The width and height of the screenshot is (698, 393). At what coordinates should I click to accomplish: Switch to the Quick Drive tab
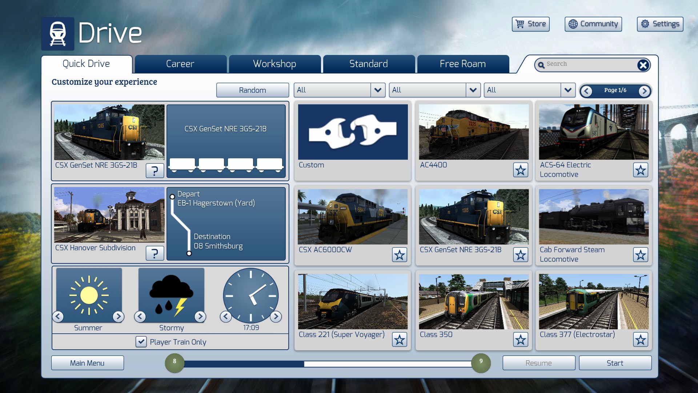[87, 64]
